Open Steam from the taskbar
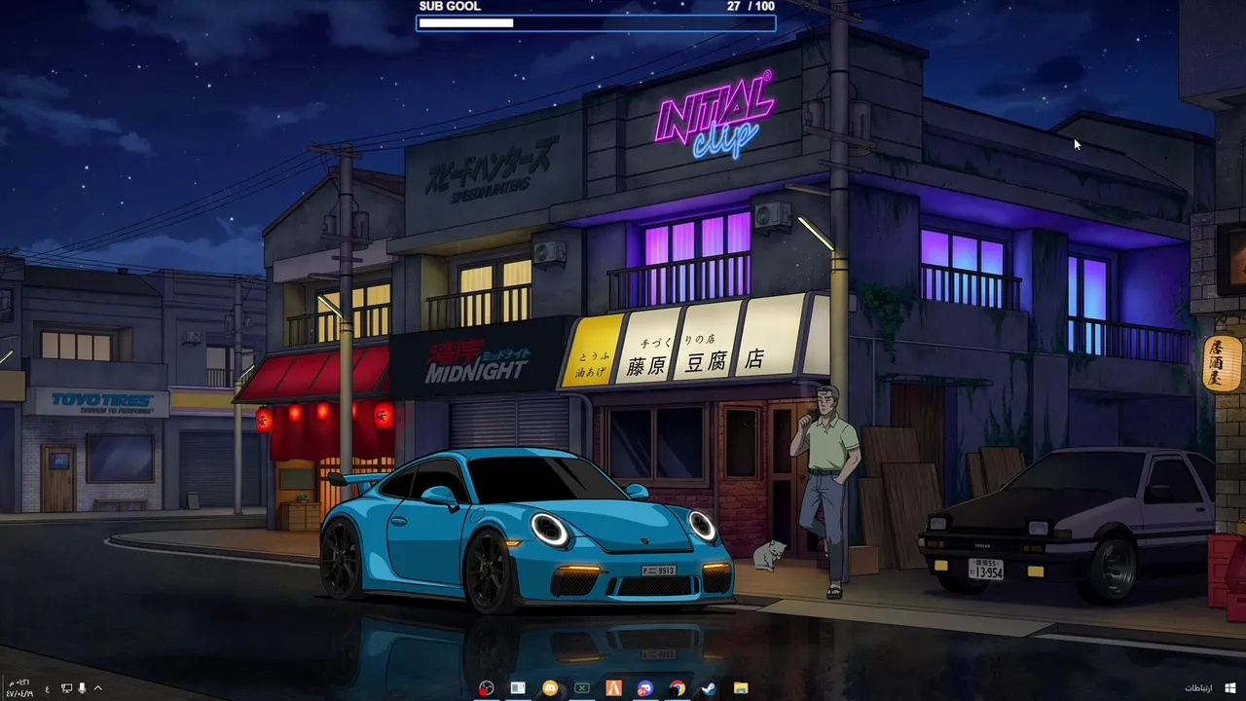1246x701 pixels. coord(708,688)
